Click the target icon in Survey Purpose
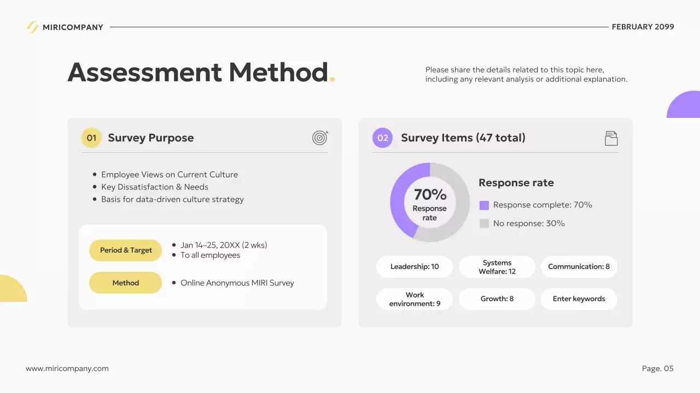This screenshot has width=700, height=393. (320, 138)
